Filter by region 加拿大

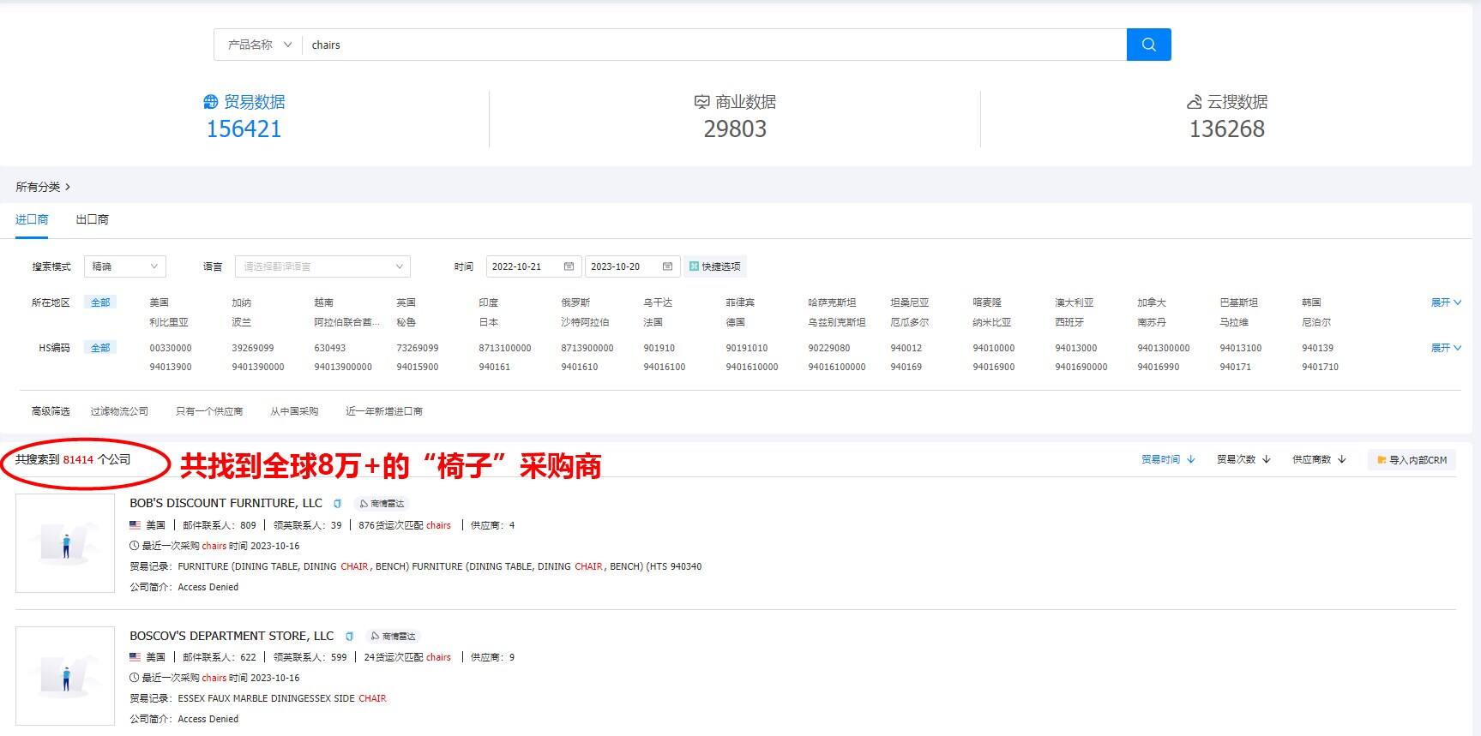[1152, 302]
